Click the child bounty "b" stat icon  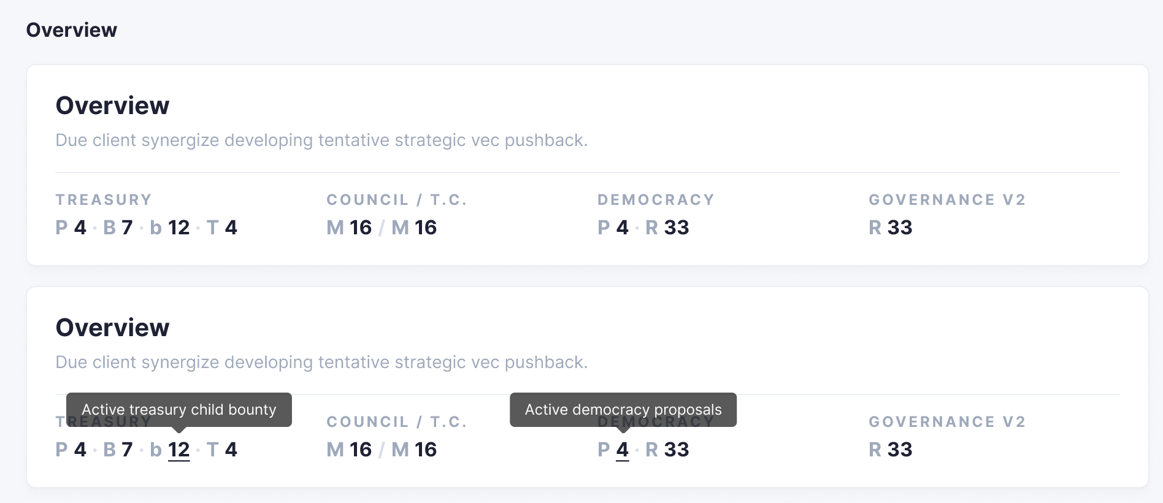point(156,227)
